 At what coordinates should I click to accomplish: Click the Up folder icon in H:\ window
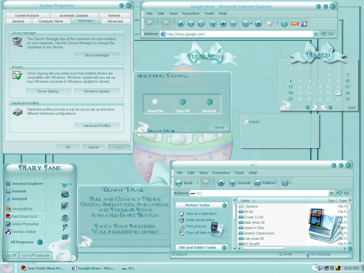tap(221, 183)
